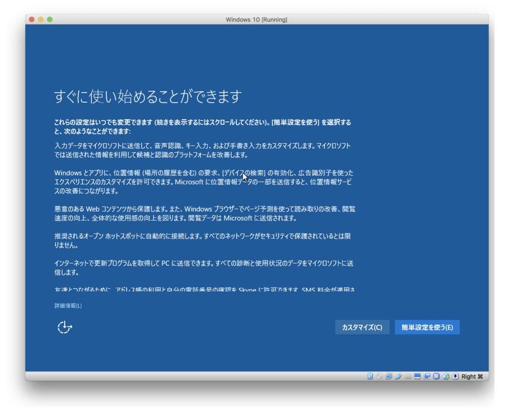Open the 詳細情報(L) link
The height and width of the screenshot is (417, 514).
pyautogui.click(x=67, y=305)
